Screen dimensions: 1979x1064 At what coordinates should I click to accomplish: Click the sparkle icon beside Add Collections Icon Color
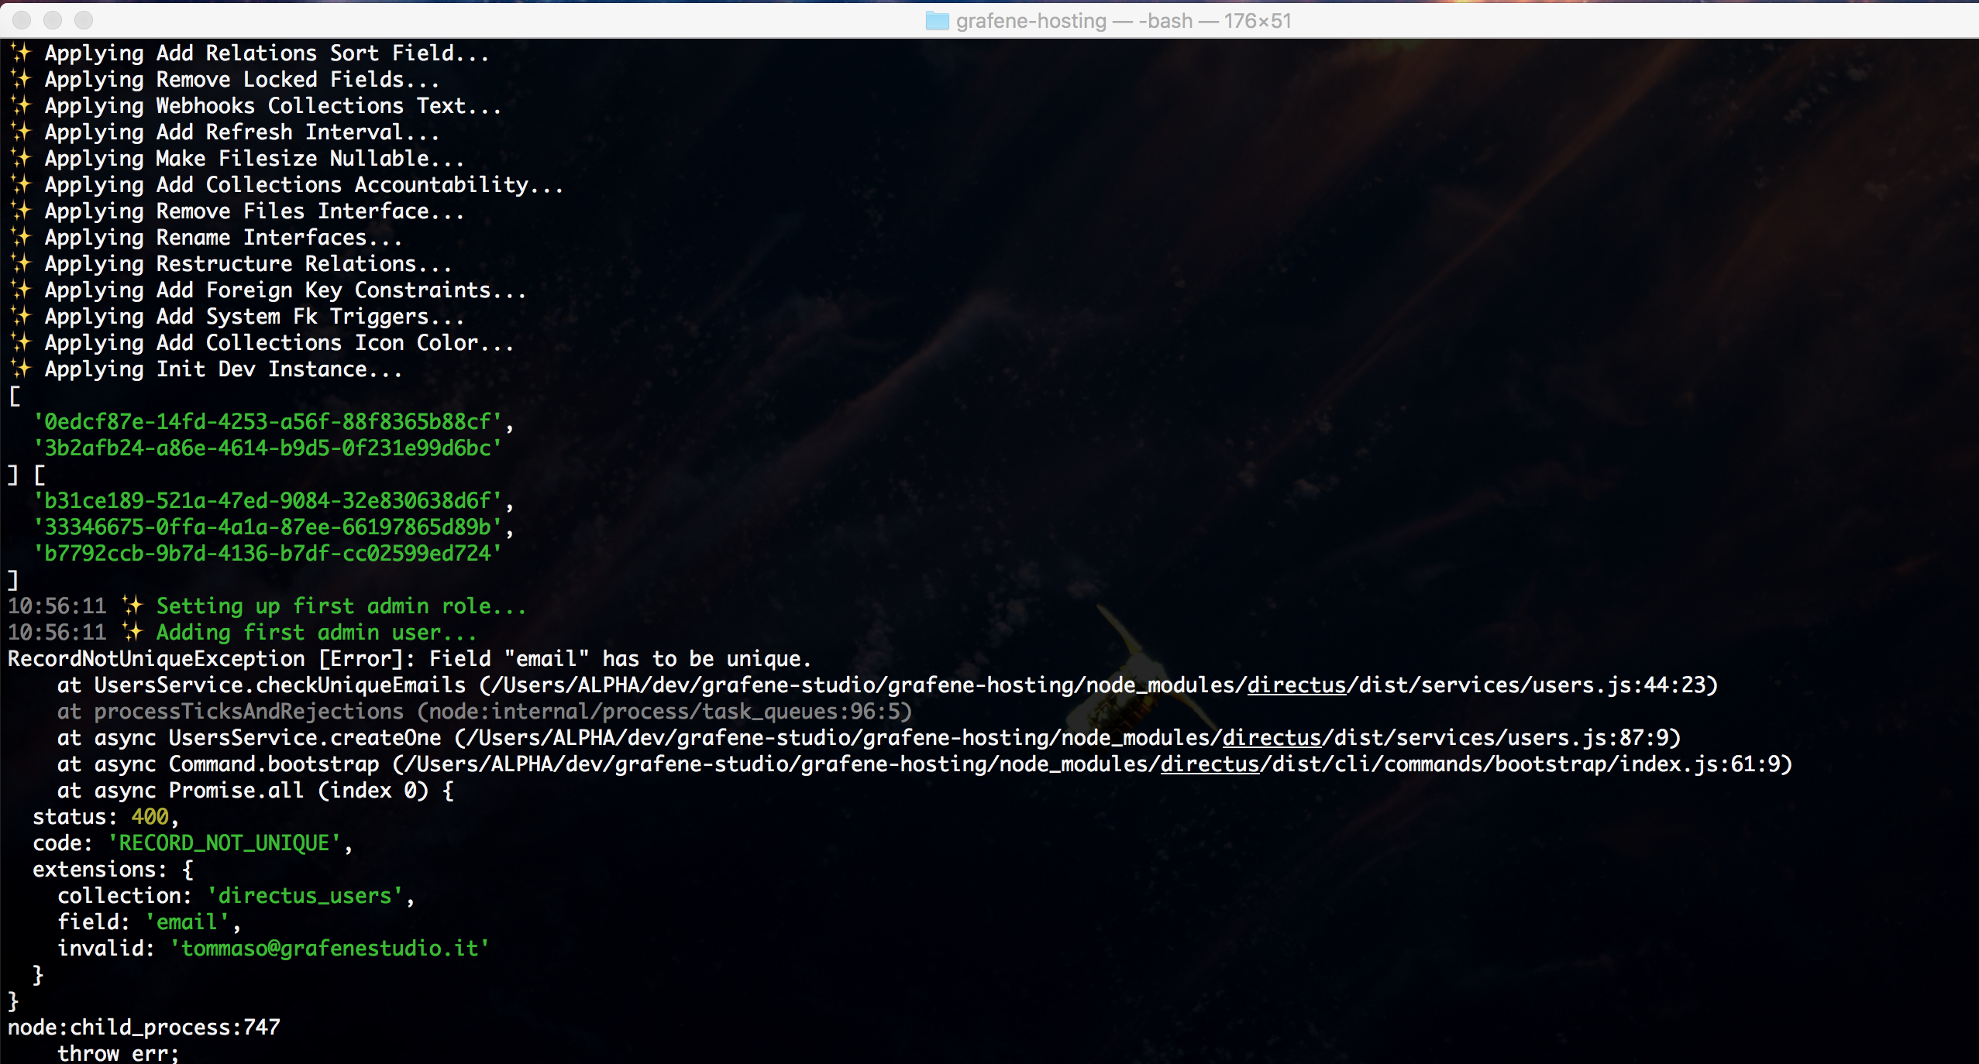pos(21,342)
